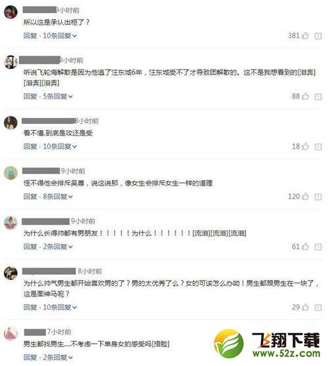328x366 pixels.
Task: Like the comment with 88 likes
Action: (305, 96)
